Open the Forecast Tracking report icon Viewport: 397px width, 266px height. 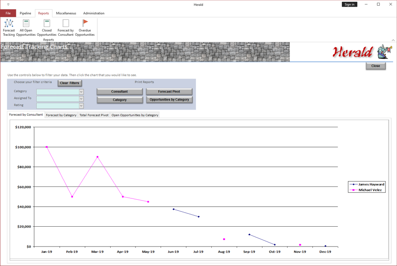point(9,28)
